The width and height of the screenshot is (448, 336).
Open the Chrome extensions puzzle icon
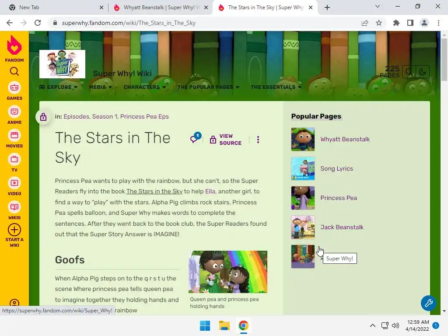coord(396,23)
